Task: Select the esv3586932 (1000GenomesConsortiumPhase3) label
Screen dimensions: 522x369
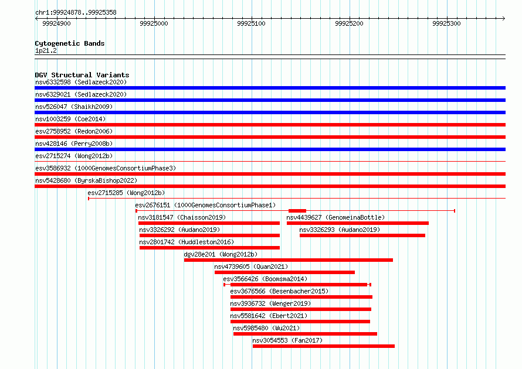Action: pyautogui.click(x=106, y=168)
